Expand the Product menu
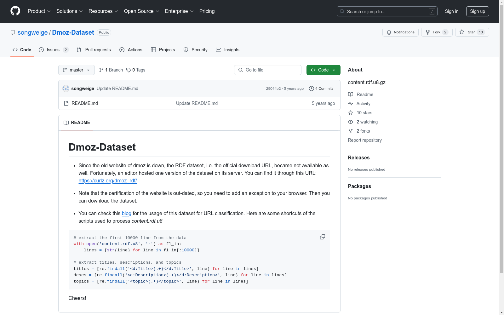This screenshot has width=504, height=315. pyautogui.click(x=39, y=11)
